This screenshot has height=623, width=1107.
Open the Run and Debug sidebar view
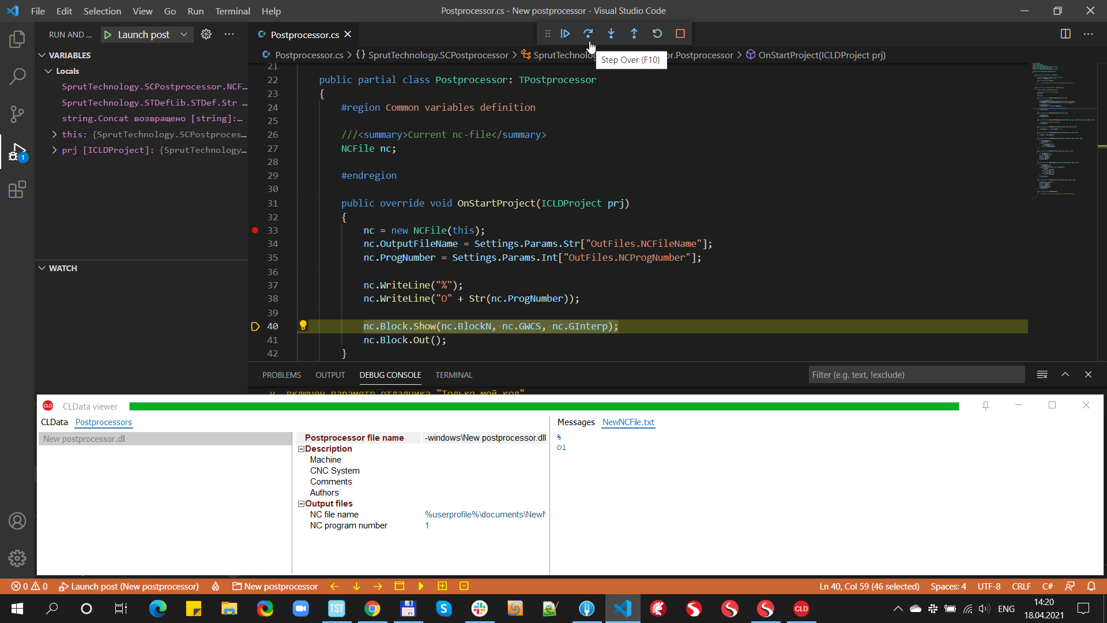(x=17, y=152)
